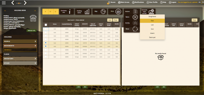Click Filter button in right panel
204x95 pixels.
pos(195,20)
